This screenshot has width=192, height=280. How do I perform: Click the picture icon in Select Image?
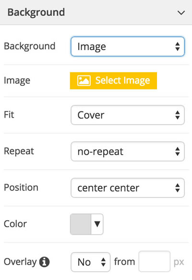tap(84, 81)
